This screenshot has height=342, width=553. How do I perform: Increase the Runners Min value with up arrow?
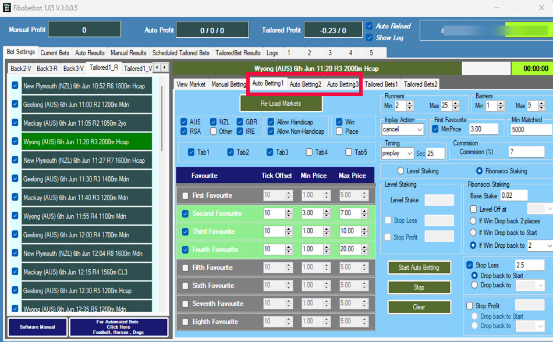tap(410, 103)
